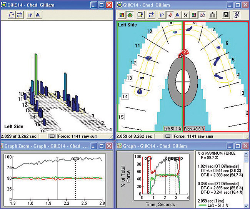The width and height of the screenshot is (250, 209).
Task: Click the notes pencil icon in 2D toolbar
Action: click(x=140, y=15)
